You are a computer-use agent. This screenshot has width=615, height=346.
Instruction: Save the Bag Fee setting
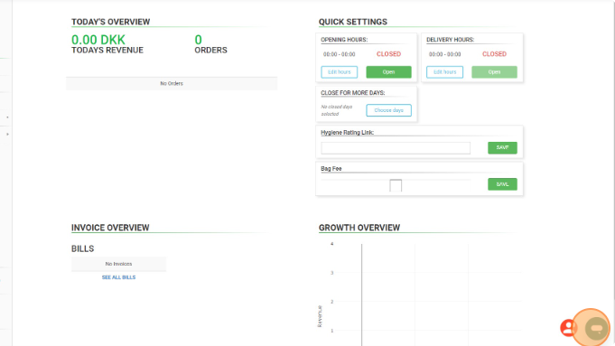[502, 184]
